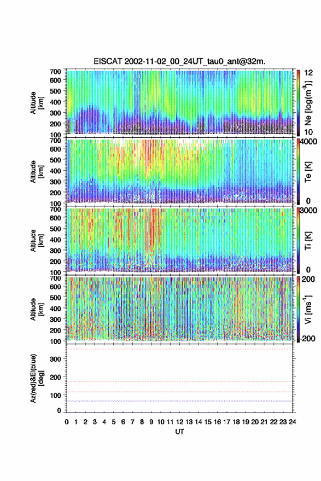Click the Vi color scale bar
The height and width of the screenshot is (481, 321).
[298, 310]
